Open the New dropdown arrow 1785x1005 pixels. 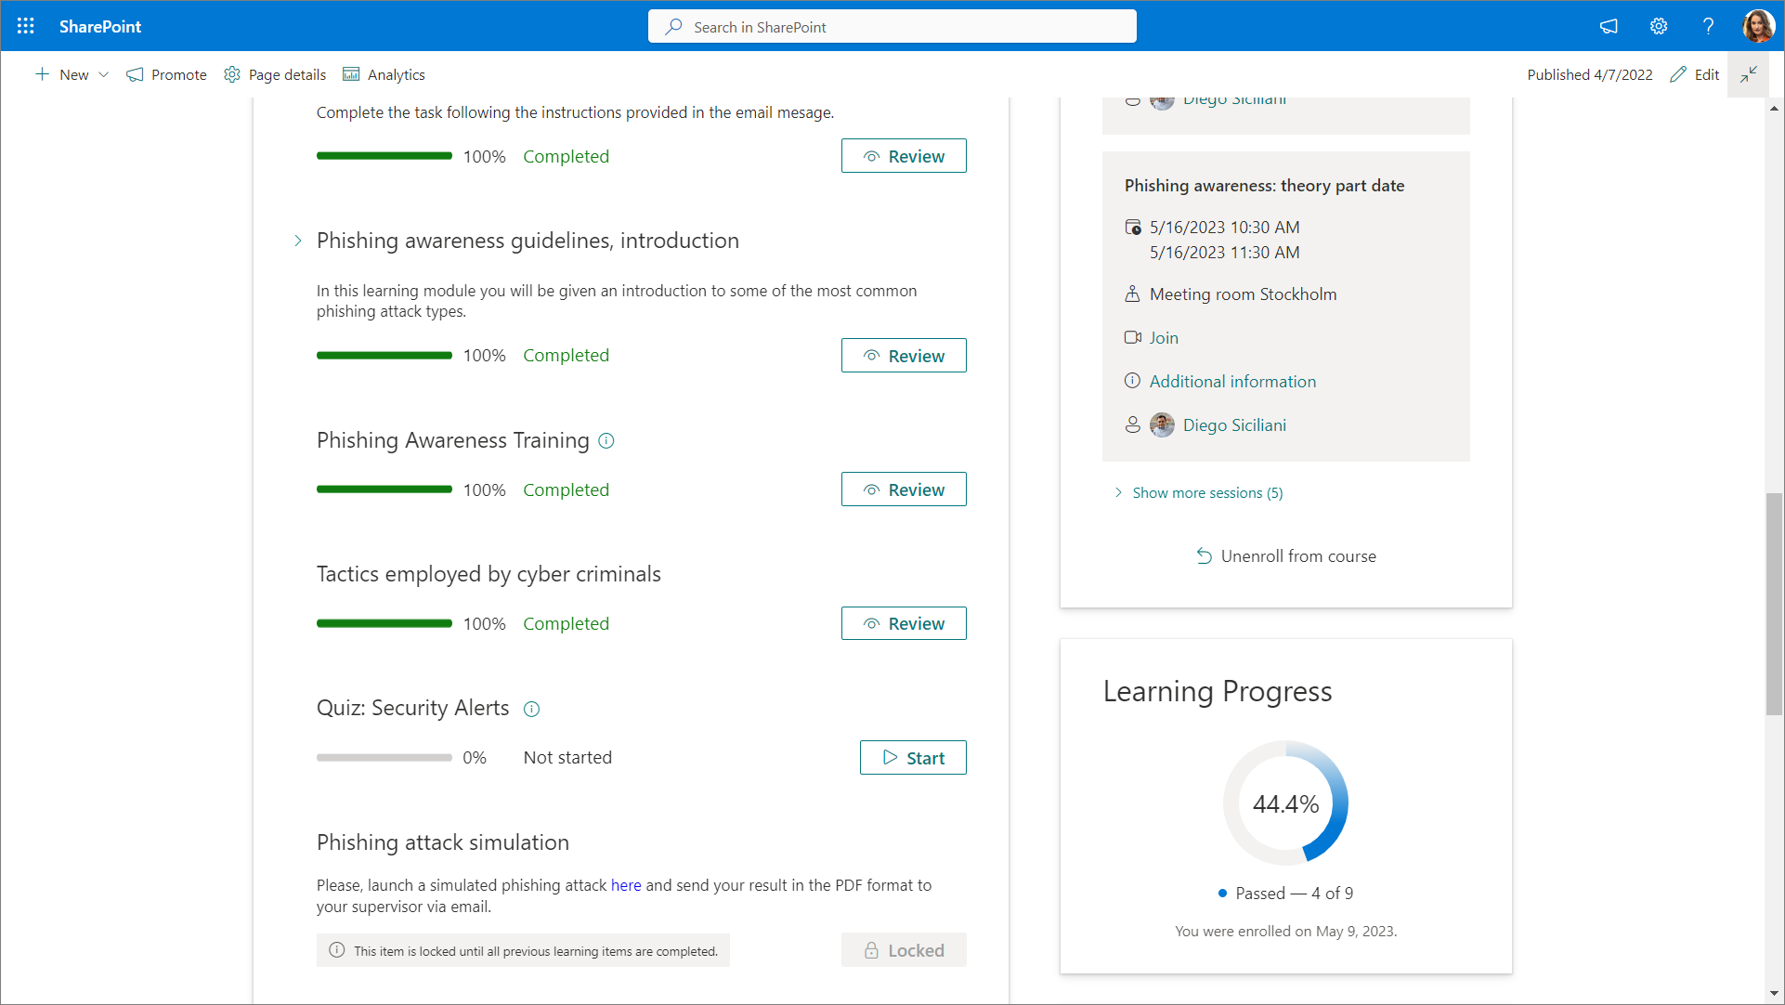tap(103, 74)
